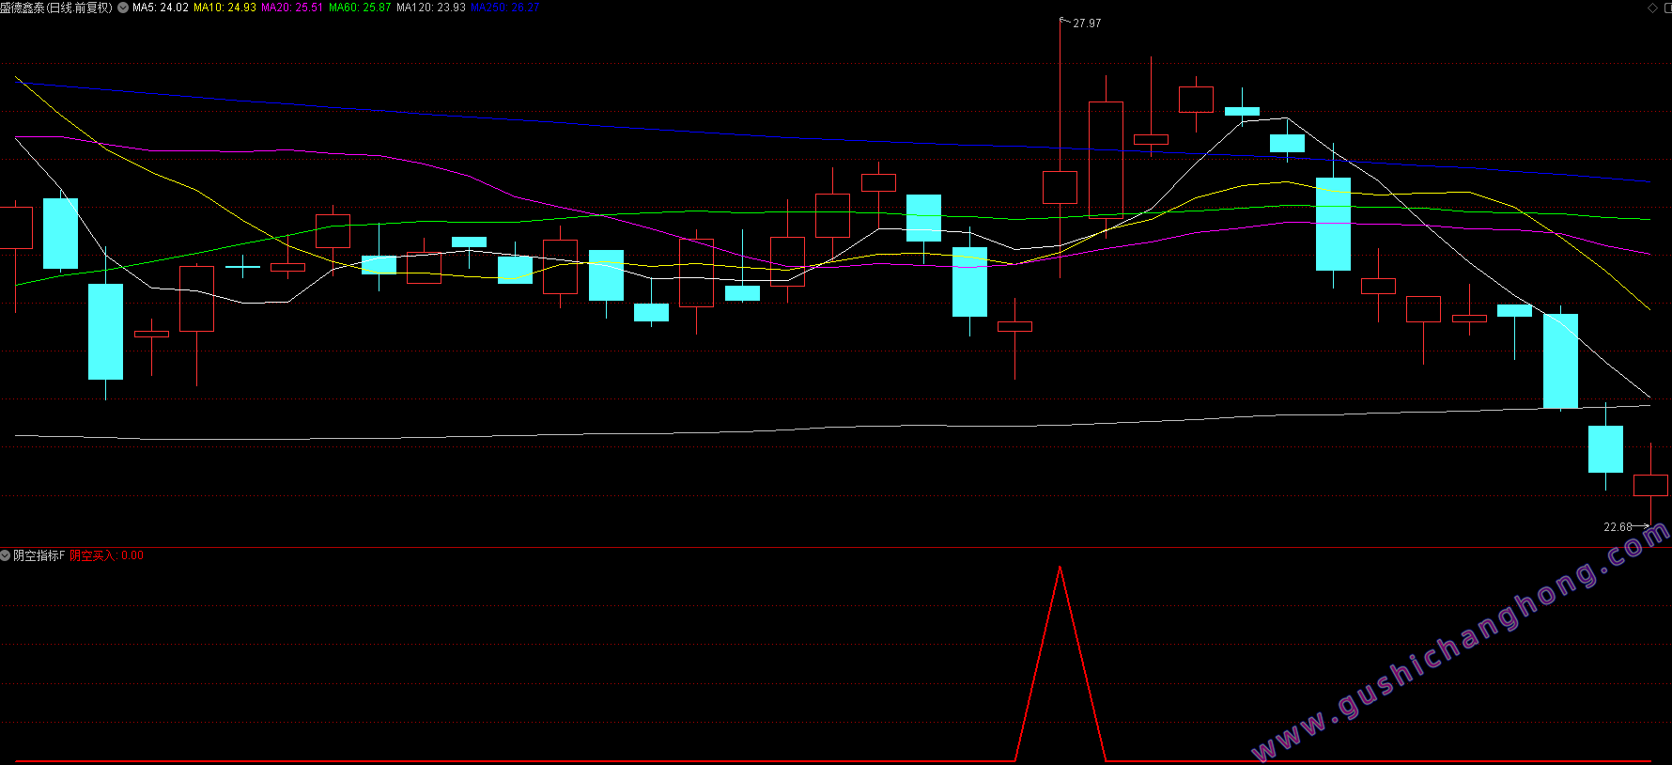
Task: Expand dropdown next to 盛德鑫泰 chart title
Action: tap(123, 8)
